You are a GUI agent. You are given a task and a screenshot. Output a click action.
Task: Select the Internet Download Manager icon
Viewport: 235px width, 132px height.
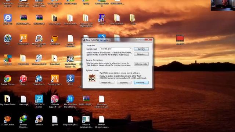coord(23,122)
